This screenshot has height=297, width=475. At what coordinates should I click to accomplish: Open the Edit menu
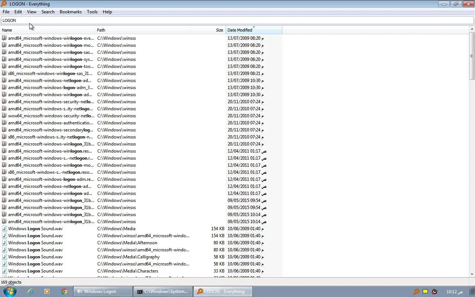point(18,12)
